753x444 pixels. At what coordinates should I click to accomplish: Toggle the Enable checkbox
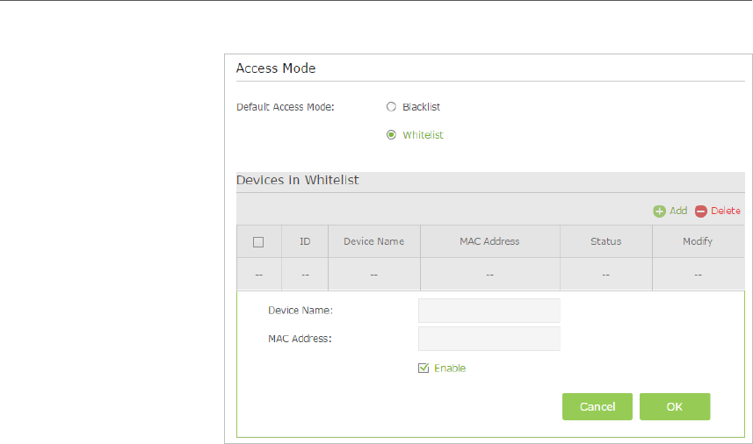click(x=424, y=368)
